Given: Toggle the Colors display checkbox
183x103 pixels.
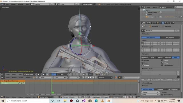Looking at the screenshot, I should pos(162,60).
